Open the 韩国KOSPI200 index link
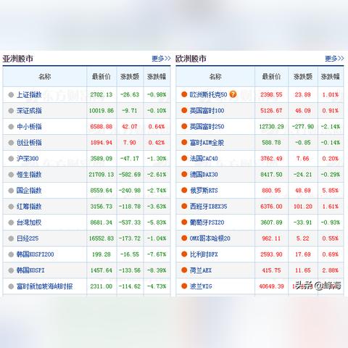 [36, 254]
